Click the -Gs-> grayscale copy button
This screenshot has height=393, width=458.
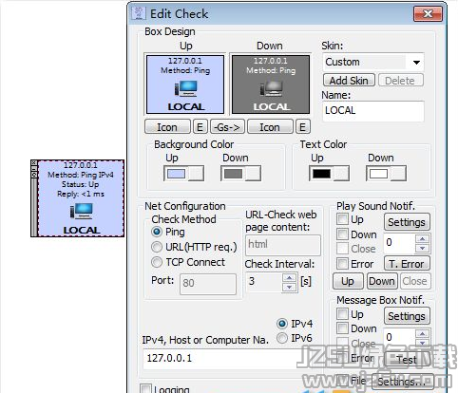click(x=227, y=127)
